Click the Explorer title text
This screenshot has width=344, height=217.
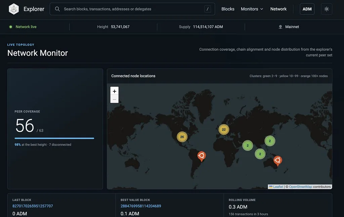click(34, 9)
